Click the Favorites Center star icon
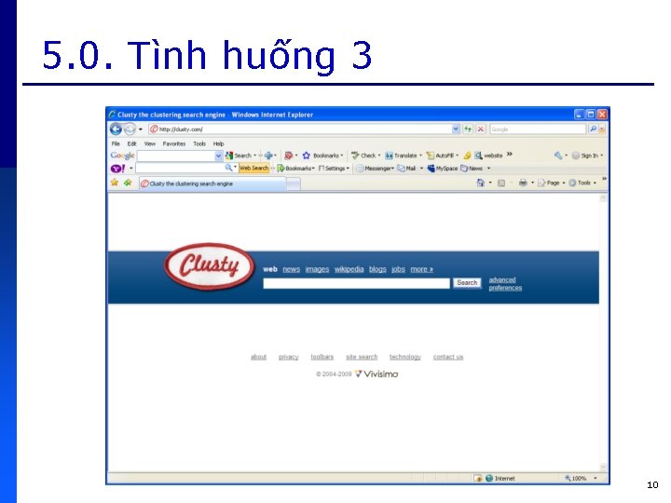The width and height of the screenshot is (671, 503). pos(115,183)
